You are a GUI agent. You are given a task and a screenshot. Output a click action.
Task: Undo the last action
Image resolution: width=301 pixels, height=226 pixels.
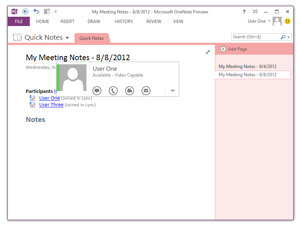click(x=36, y=12)
